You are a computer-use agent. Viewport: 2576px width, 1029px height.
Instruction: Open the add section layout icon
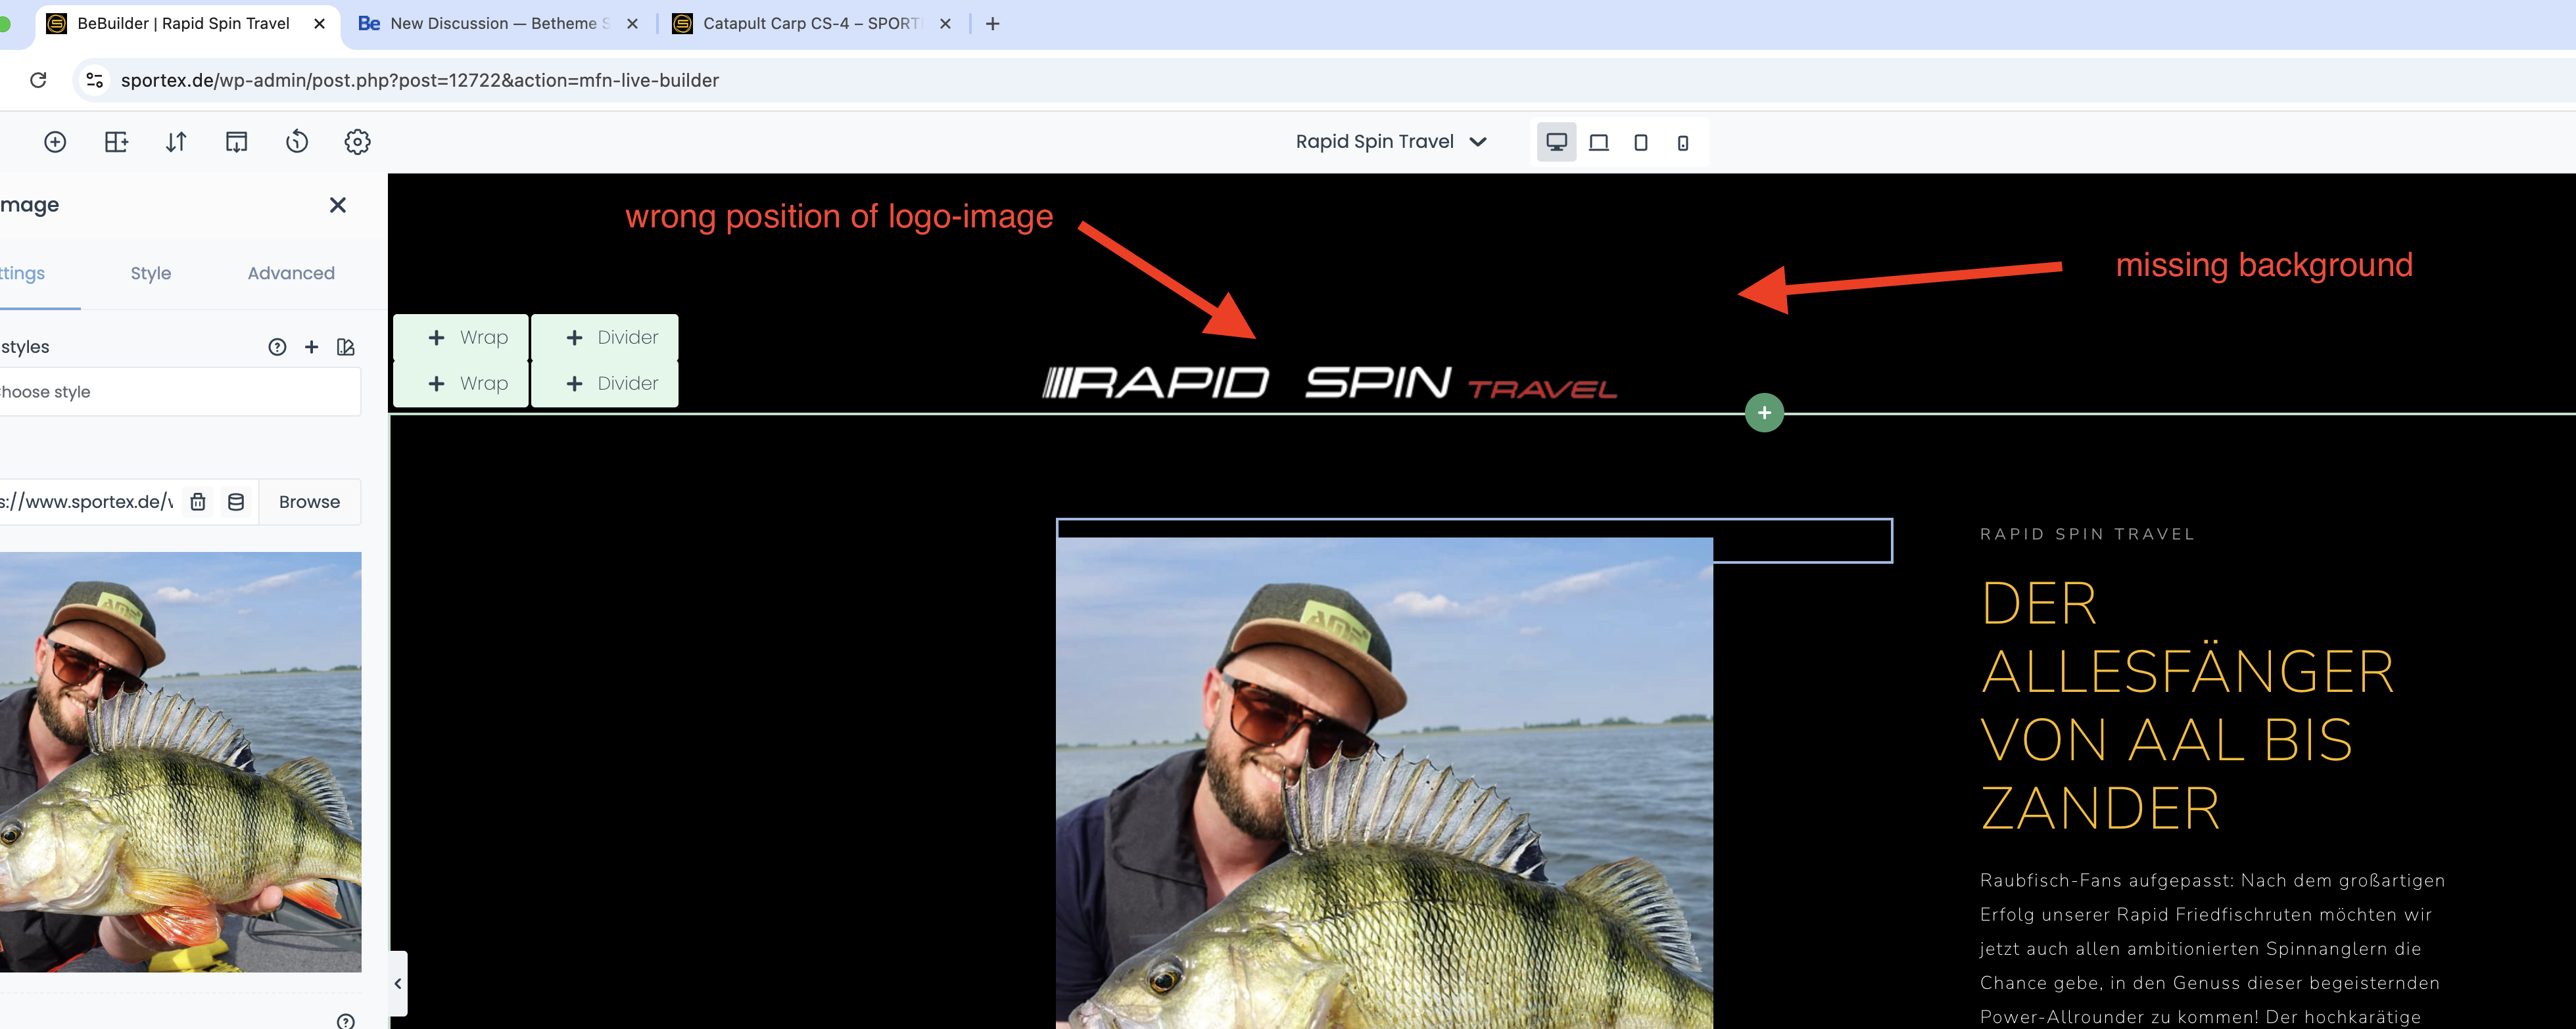[116, 142]
